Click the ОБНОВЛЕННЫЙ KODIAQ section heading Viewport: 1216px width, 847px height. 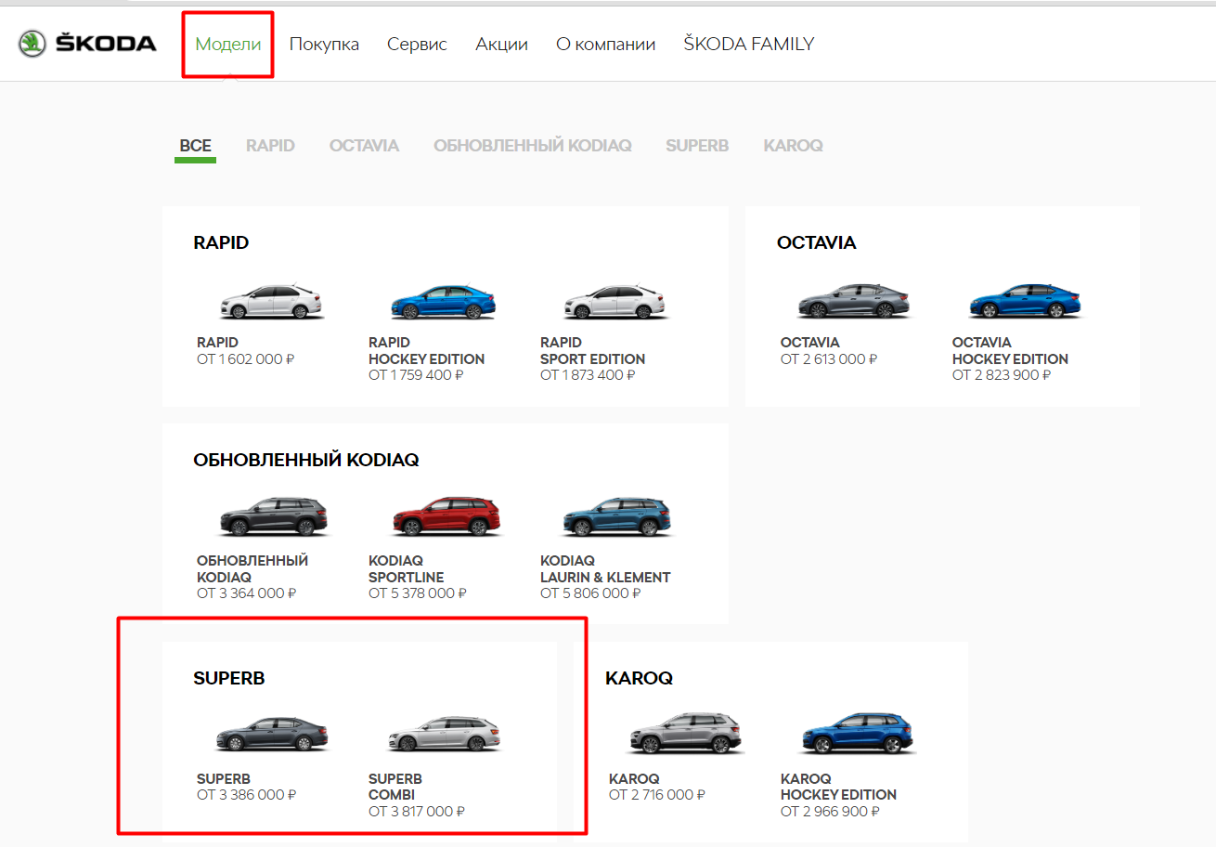tap(306, 461)
